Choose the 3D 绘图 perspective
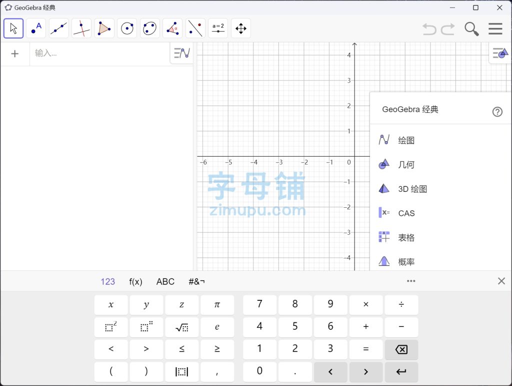This screenshot has height=386, width=512. (441, 189)
